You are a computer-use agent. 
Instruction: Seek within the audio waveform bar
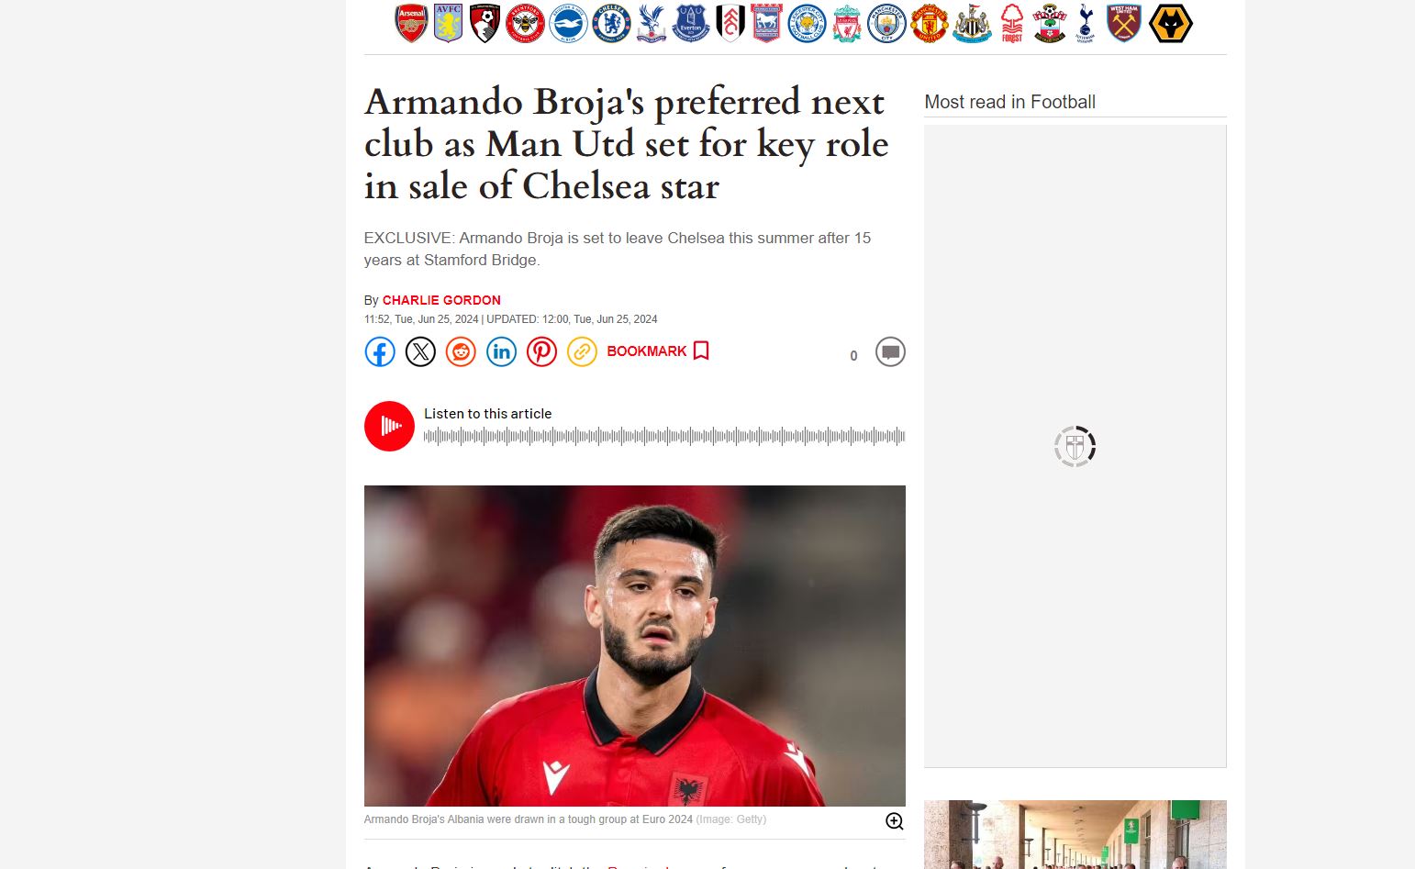[x=664, y=436]
